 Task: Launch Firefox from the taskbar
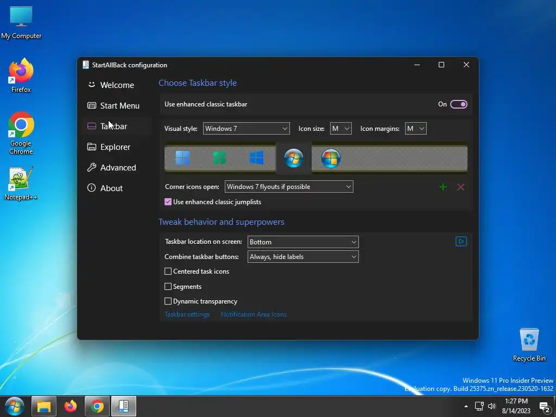tap(71, 406)
